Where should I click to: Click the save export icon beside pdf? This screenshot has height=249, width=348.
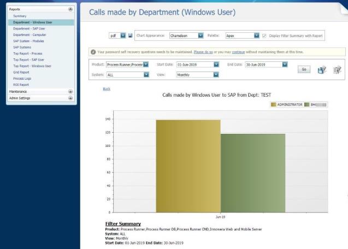pyautogui.click(x=130, y=35)
